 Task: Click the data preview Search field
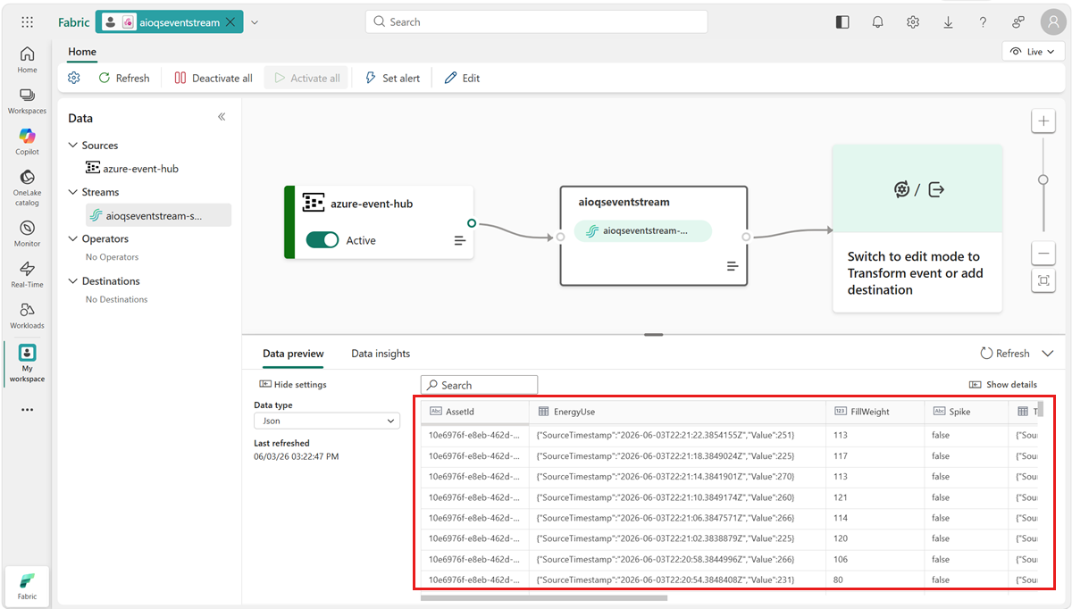(480, 385)
